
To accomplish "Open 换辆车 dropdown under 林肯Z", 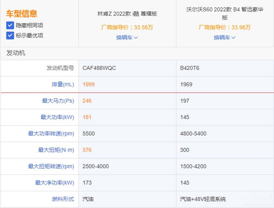I will tap(127, 38).
